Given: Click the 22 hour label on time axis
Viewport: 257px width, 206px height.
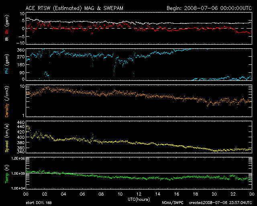Looking at the screenshot, I should click(233, 194).
